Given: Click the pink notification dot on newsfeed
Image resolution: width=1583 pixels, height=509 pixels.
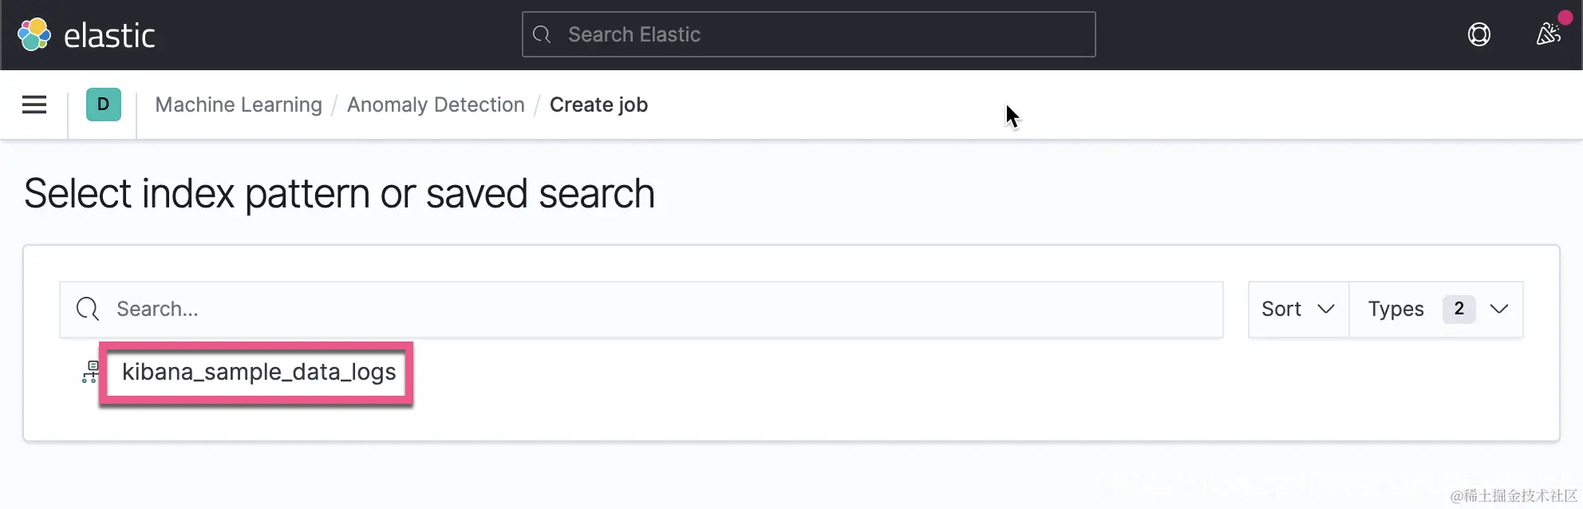Looking at the screenshot, I should coord(1565,18).
